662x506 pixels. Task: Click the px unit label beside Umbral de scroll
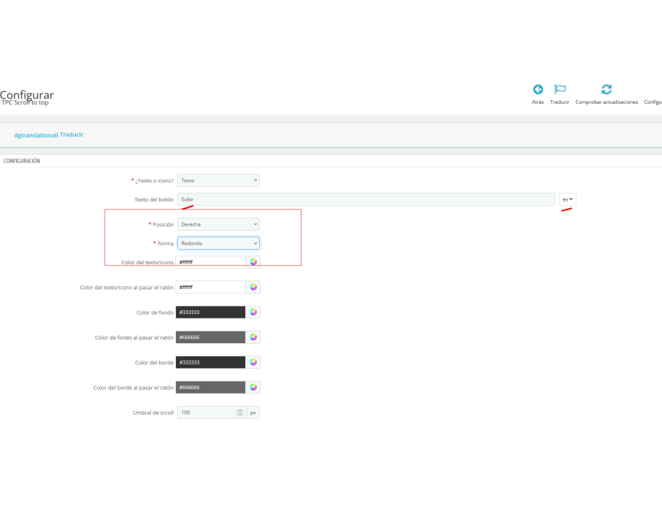pyautogui.click(x=253, y=413)
